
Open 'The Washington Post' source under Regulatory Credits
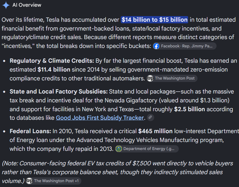coord(172,78)
